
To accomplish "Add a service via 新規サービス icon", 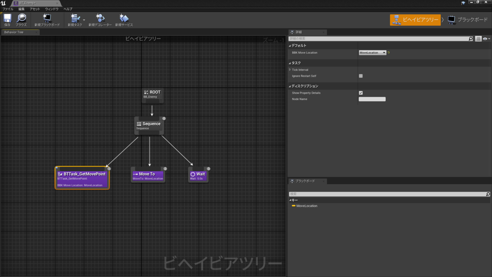I will coord(124,18).
